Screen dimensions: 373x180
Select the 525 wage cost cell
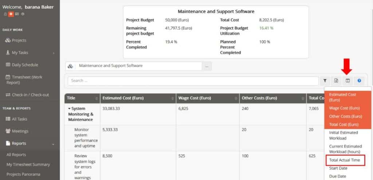coord(208,166)
